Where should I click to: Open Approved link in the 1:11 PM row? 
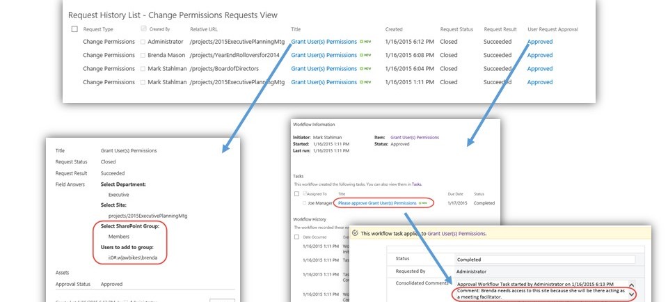540,82
